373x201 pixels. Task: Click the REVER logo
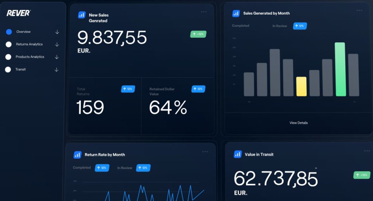point(19,13)
